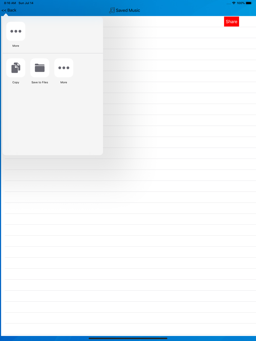Tap the home indicator bar
Image resolution: width=256 pixels, height=341 pixels.
pyautogui.click(x=128, y=338)
